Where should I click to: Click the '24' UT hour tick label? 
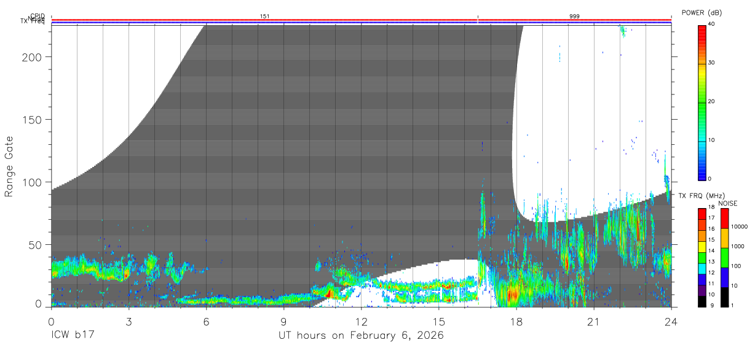click(x=671, y=322)
